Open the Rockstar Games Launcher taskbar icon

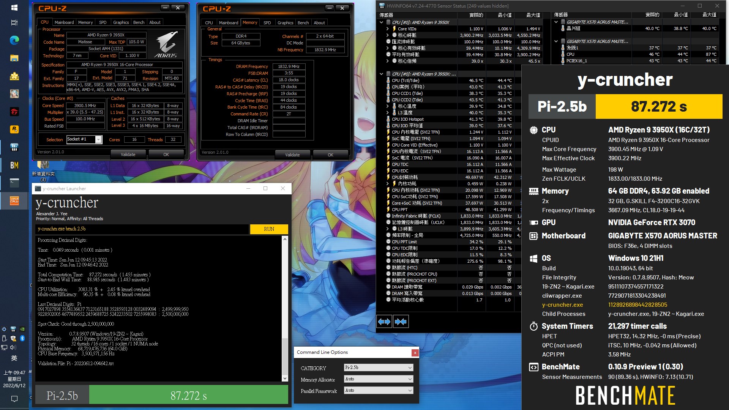(x=14, y=129)
